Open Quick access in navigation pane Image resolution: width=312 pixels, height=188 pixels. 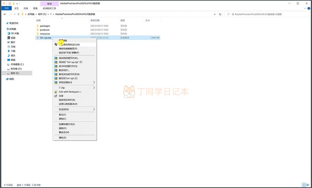(x=13, y=23)
